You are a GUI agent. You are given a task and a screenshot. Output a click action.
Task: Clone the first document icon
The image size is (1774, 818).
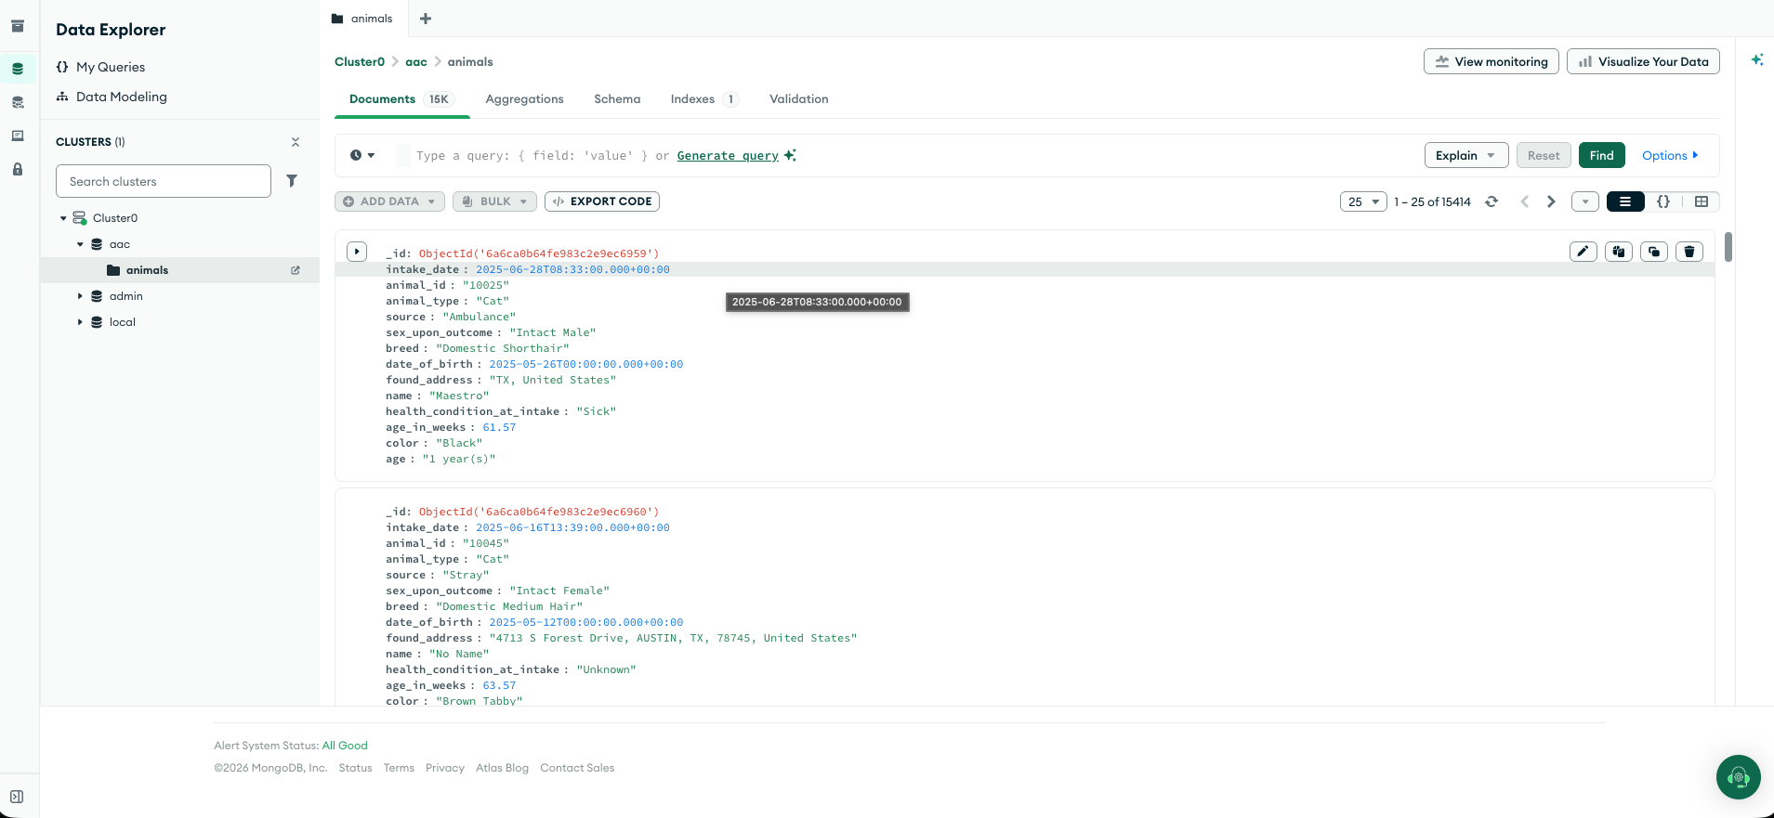[x=1654, y=252]
